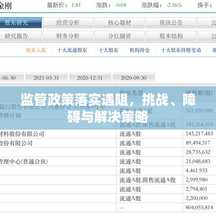Click the 材料股份有限公司 shareholder name

pos(22,134)
